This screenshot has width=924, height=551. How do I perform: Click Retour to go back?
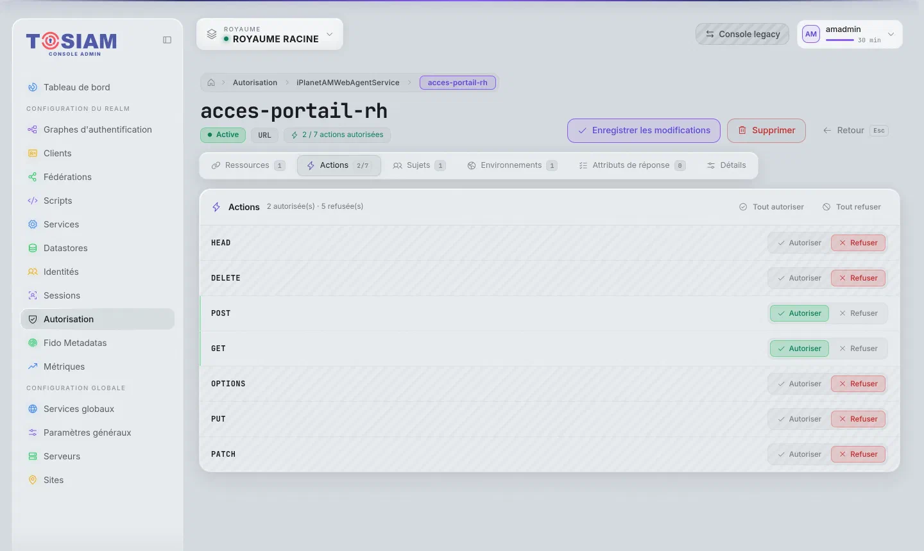(x=855, y=130)
